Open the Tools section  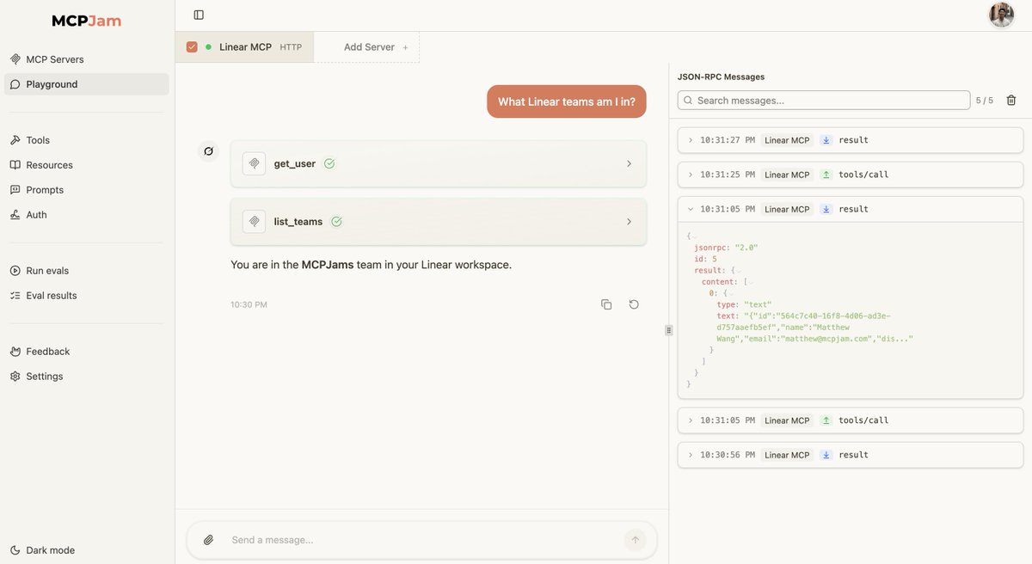tap(87, 140)
